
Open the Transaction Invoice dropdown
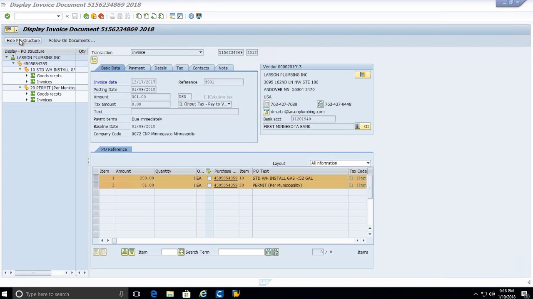tap(200, 52)
